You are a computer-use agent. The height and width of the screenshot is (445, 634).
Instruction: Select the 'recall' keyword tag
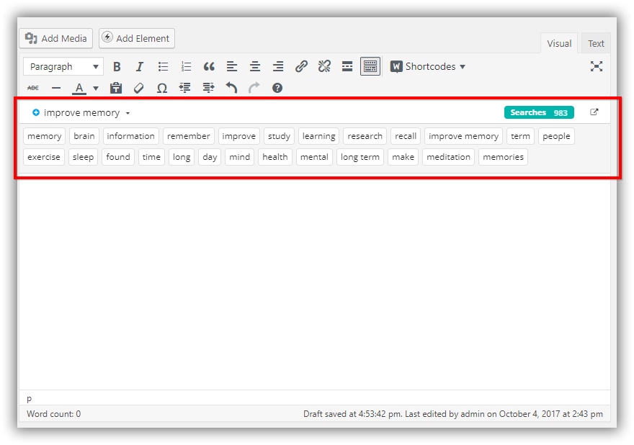coord(406,136)
